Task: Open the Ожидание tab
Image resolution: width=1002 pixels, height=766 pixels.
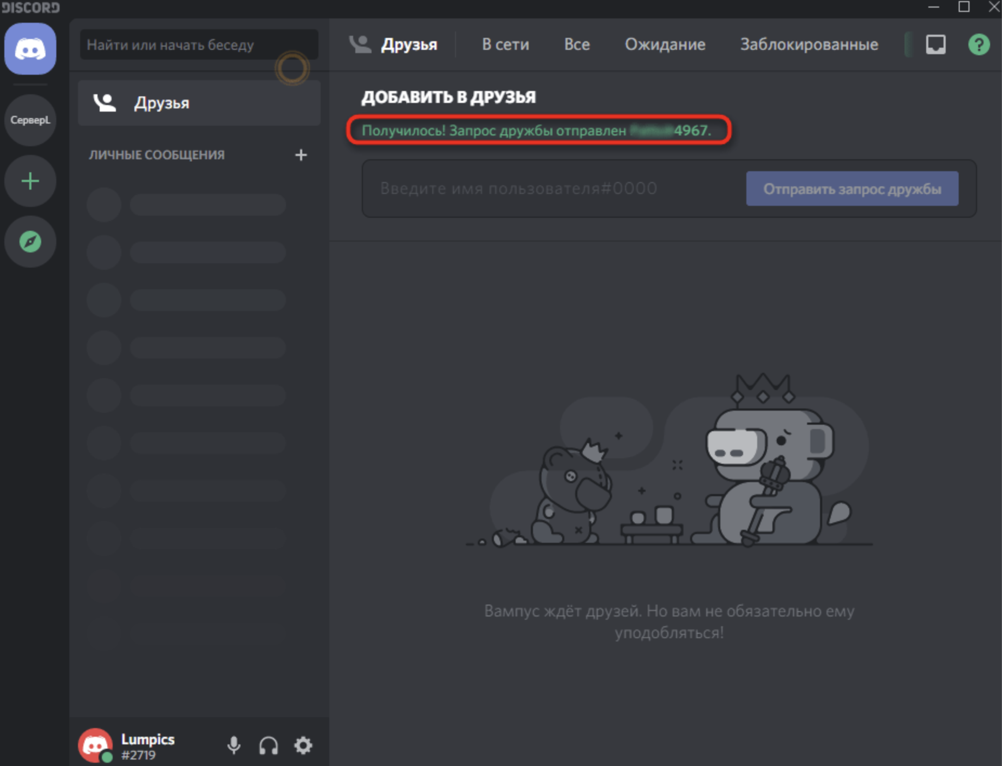Action: [665, 44]
